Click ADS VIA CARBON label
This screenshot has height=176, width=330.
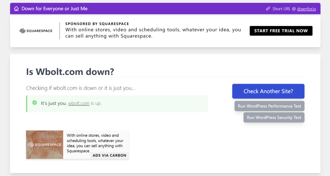(110, 155)
